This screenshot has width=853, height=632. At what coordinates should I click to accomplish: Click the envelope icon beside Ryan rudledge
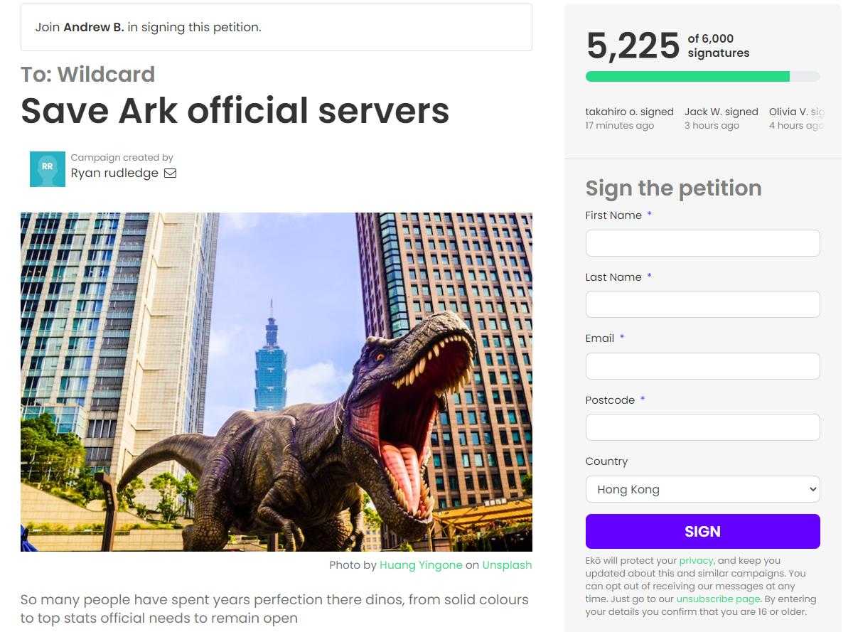pyautogui.click(x=170, y=173)
